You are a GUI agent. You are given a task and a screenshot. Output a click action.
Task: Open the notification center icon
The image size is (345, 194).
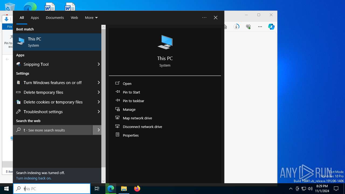pos(336,189)
